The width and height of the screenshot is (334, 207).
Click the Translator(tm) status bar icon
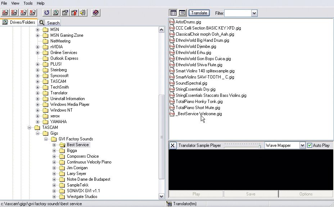[x=169, y=204]
